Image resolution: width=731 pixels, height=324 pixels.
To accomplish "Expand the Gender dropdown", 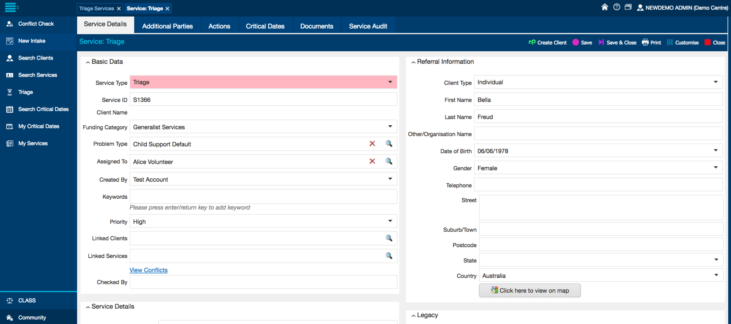I will (x=716, y=167).
